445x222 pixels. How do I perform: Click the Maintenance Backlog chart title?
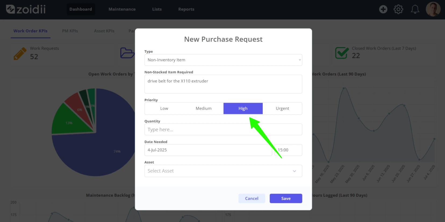tap(110, 195)
